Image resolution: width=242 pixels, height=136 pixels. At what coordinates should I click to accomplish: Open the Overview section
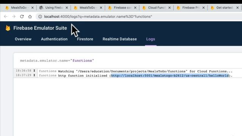(23, 39)
